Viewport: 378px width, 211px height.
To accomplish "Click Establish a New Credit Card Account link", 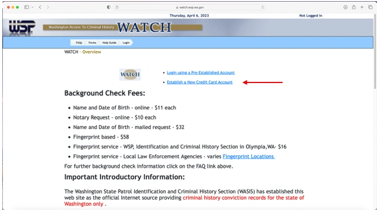I will click(x=200, y=82).
